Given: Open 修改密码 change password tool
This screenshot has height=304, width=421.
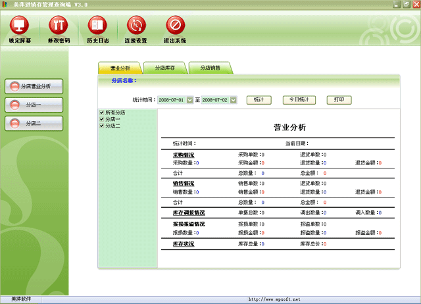Looking at the screenshot, I should tap(59, 26).
